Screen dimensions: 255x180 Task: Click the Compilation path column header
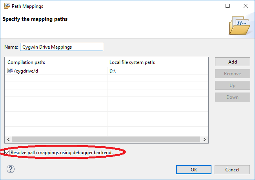click(26, 62)
